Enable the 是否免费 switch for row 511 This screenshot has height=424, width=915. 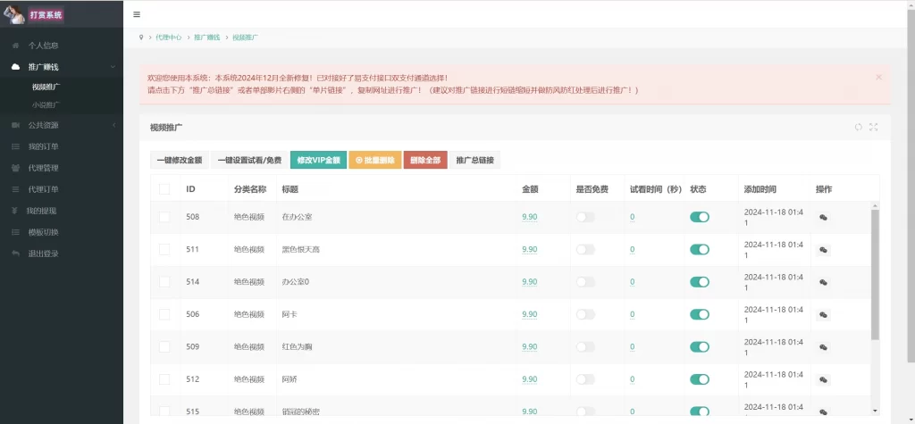585,250
